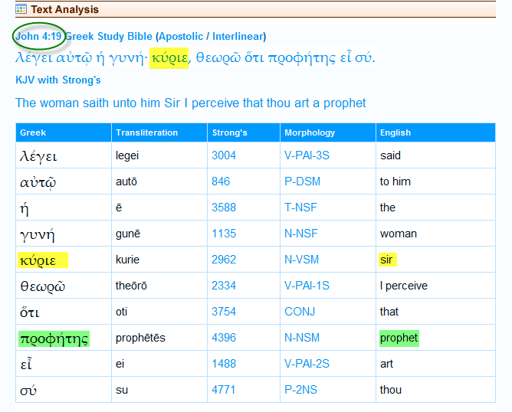The height and width of the screenshot is (412, 512).
Task: Click Strong's number 3004
Action: pyautogui.click(x=224, y=155)
